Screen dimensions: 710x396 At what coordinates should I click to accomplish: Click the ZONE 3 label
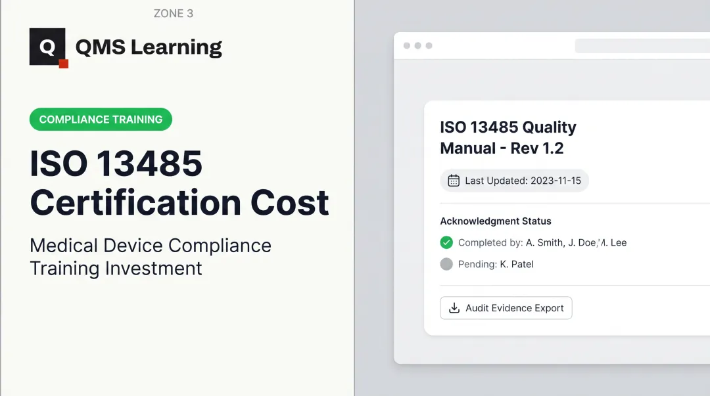click(174, 14)
